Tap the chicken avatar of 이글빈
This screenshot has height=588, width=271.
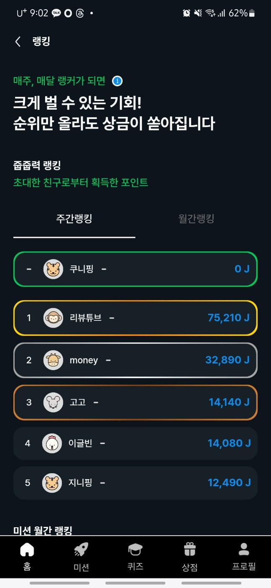tap(52, 443)
